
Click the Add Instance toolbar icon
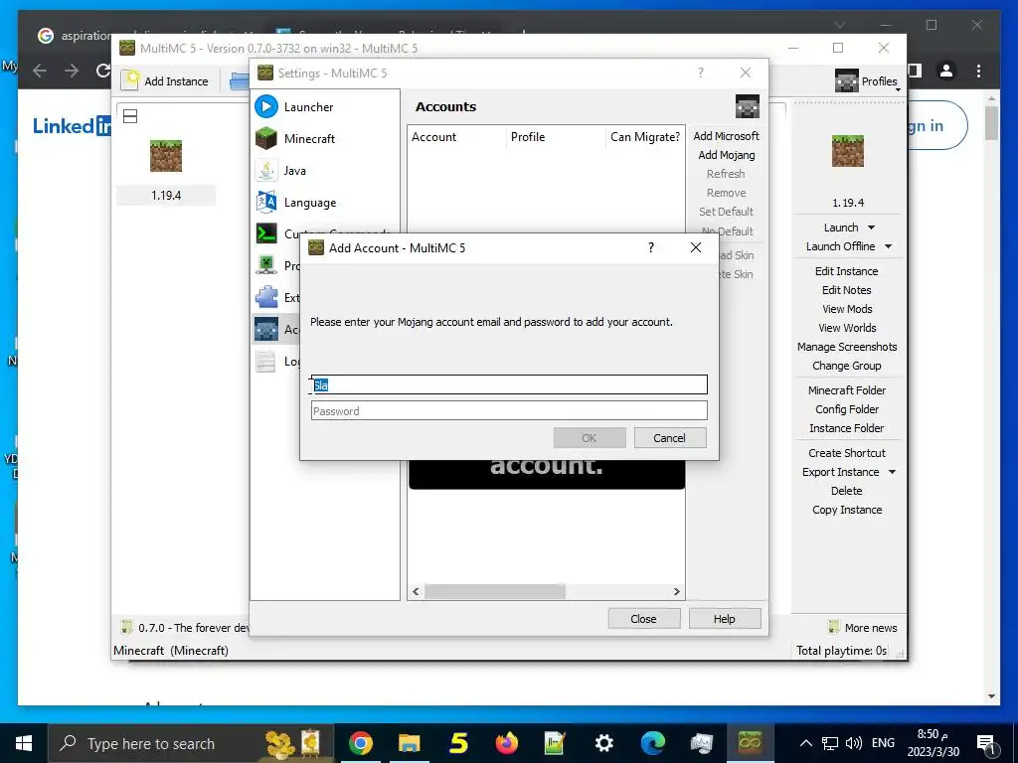point(130,80)
